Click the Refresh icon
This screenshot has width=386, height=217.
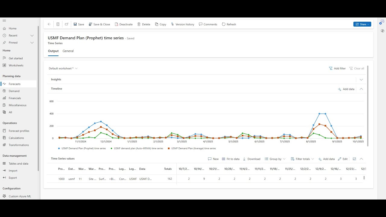[x=223, y=24]
